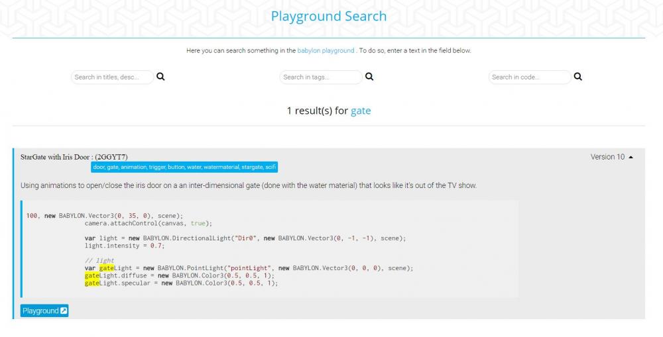Focus the "Search in titles, desc..." field

pyautogui.click(x=111, y=77)
